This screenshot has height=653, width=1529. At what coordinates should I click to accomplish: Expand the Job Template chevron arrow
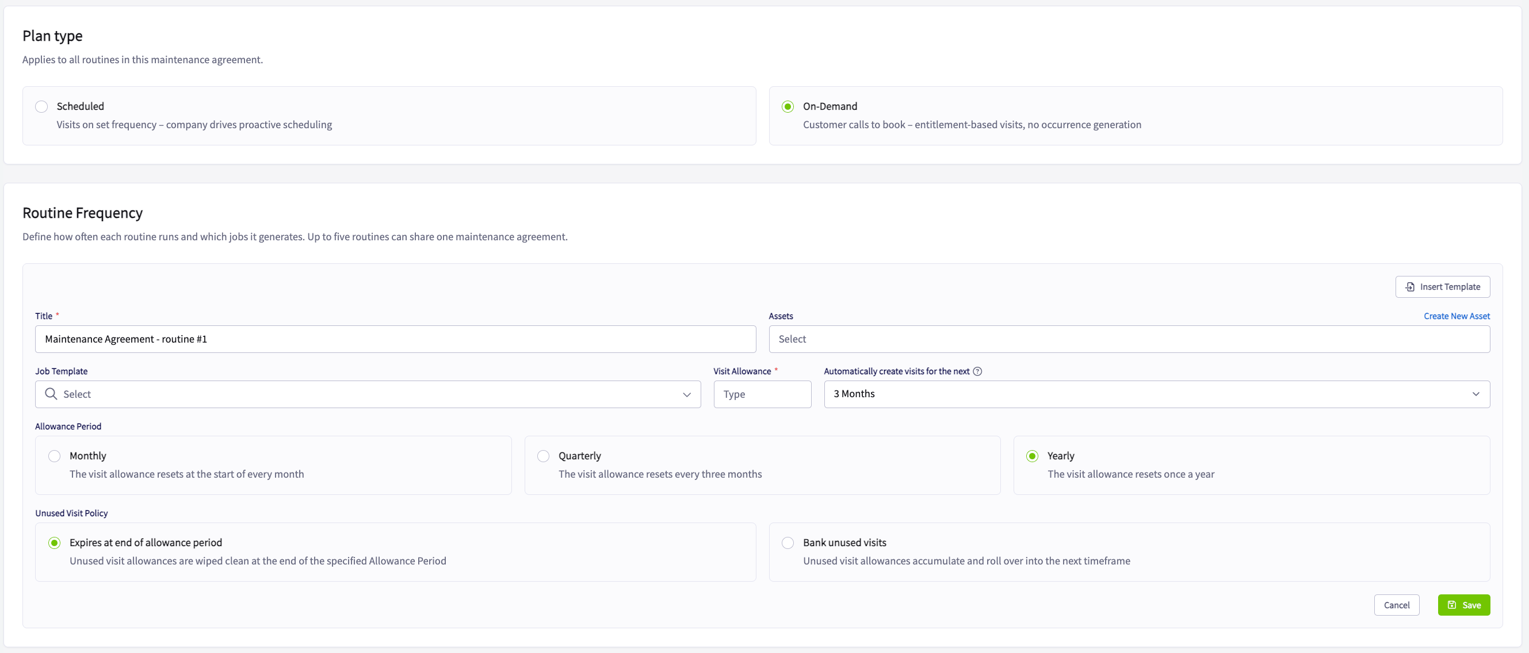(x=687, y=394)
